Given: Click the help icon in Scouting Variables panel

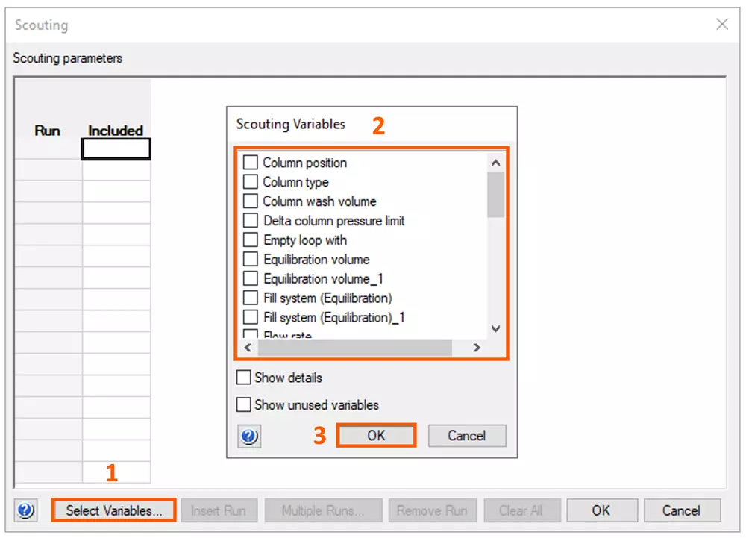Looking at the screenshot, I should [x=250, y=436].
